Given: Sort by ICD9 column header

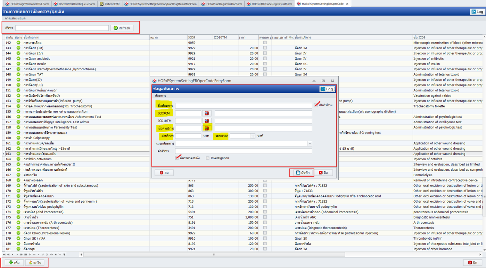Looking at the screenshot, I should pyautogui.click(x=200, y=37).
